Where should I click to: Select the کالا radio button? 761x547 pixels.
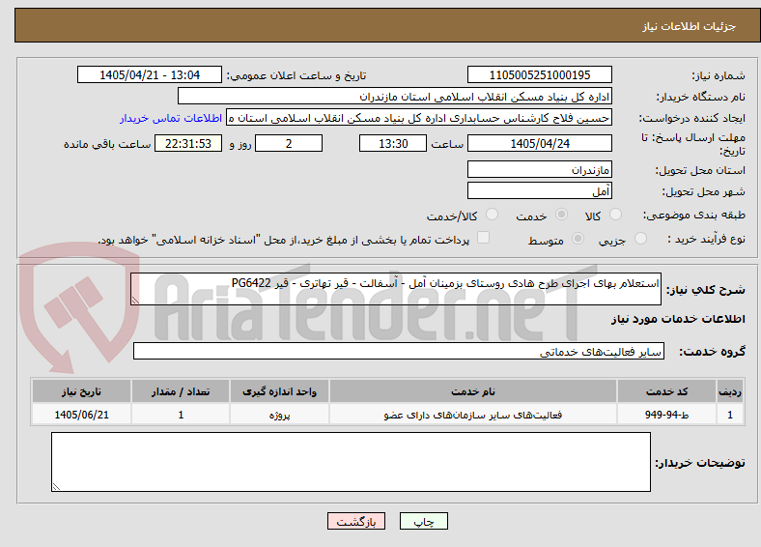[615, 215]
